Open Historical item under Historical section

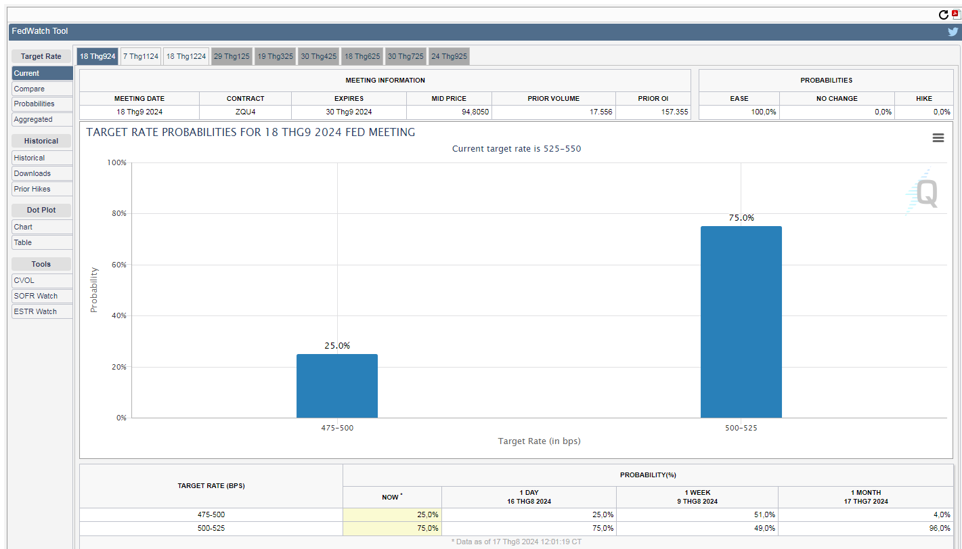click(42, 158)
